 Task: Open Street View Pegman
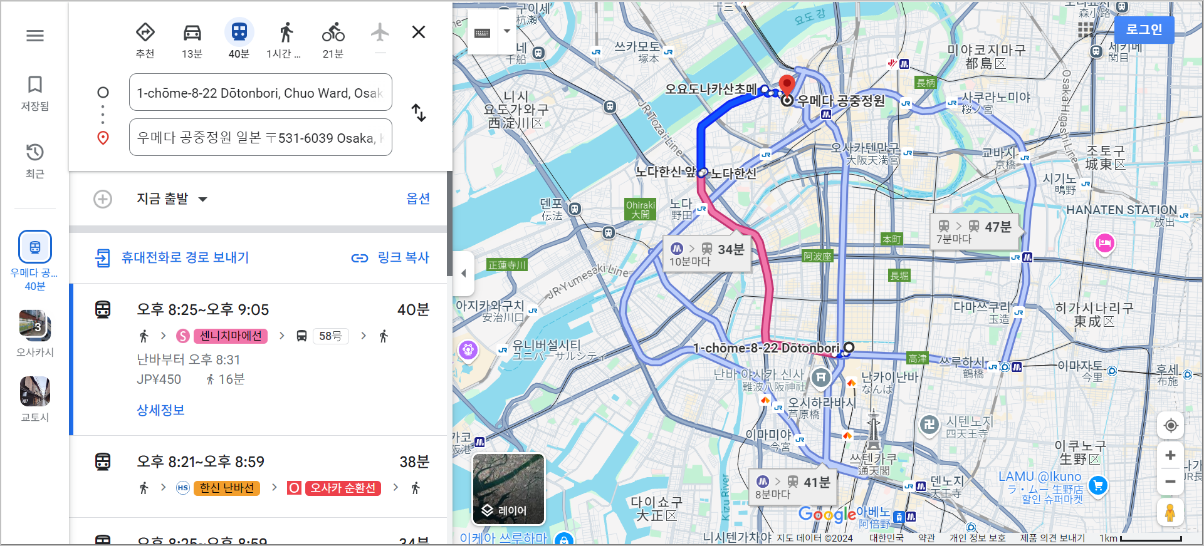pyautogui.click(x=1170, y=513)
